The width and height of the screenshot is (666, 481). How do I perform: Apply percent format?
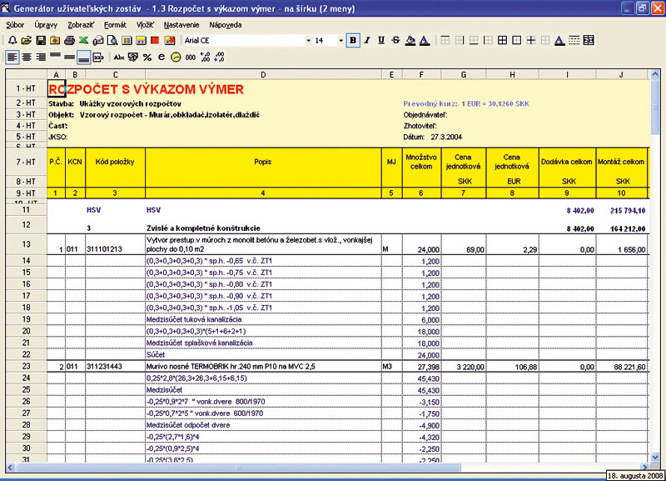click(x=147, y=57)
